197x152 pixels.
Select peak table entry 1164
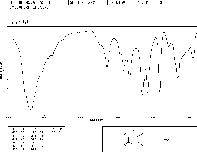pyautogui.click(x=33, y=129)
